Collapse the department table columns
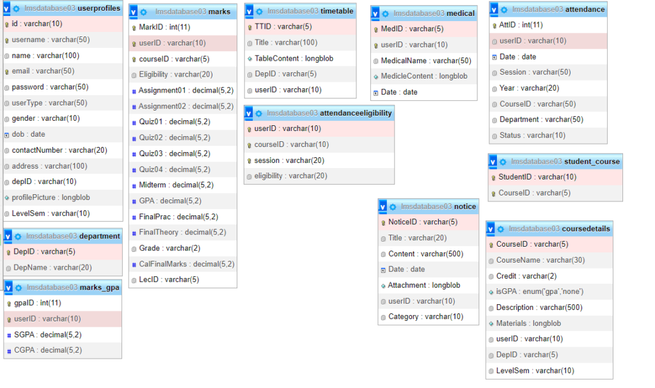Screen dimensions: 655x388 (8, 237)
